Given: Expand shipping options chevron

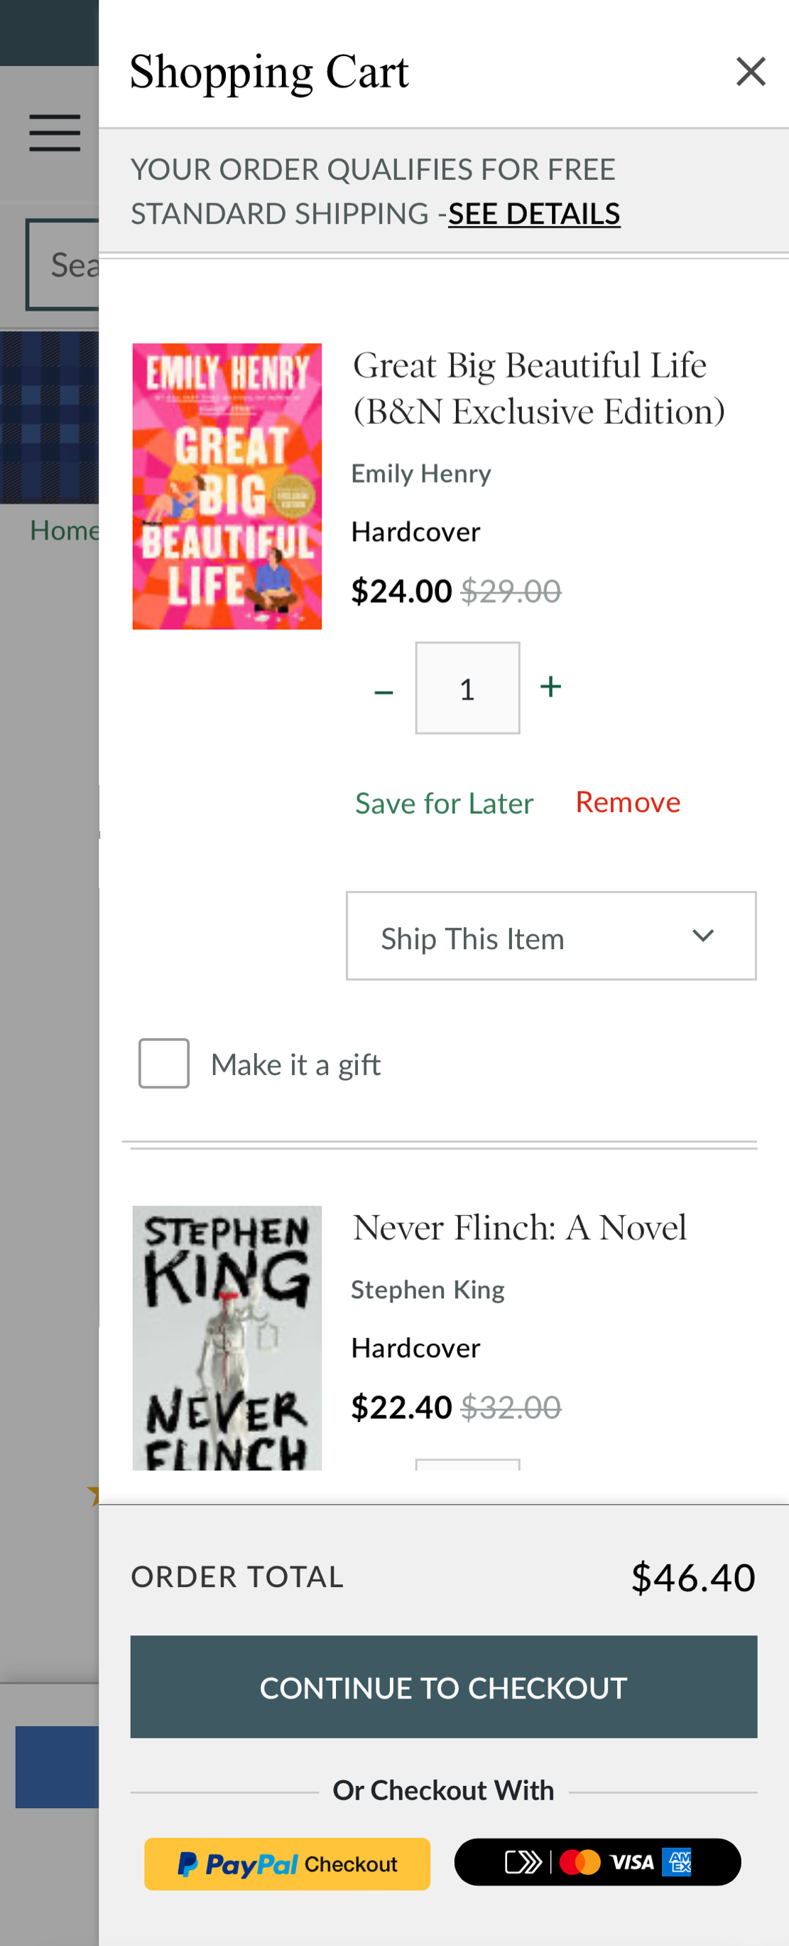Looking at the screenshot, I should [x=702, y=936].
